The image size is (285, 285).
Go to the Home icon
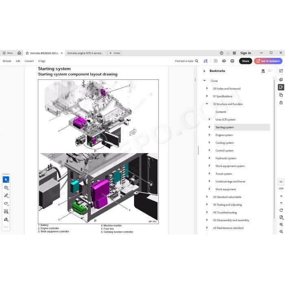tap(19, 53)
